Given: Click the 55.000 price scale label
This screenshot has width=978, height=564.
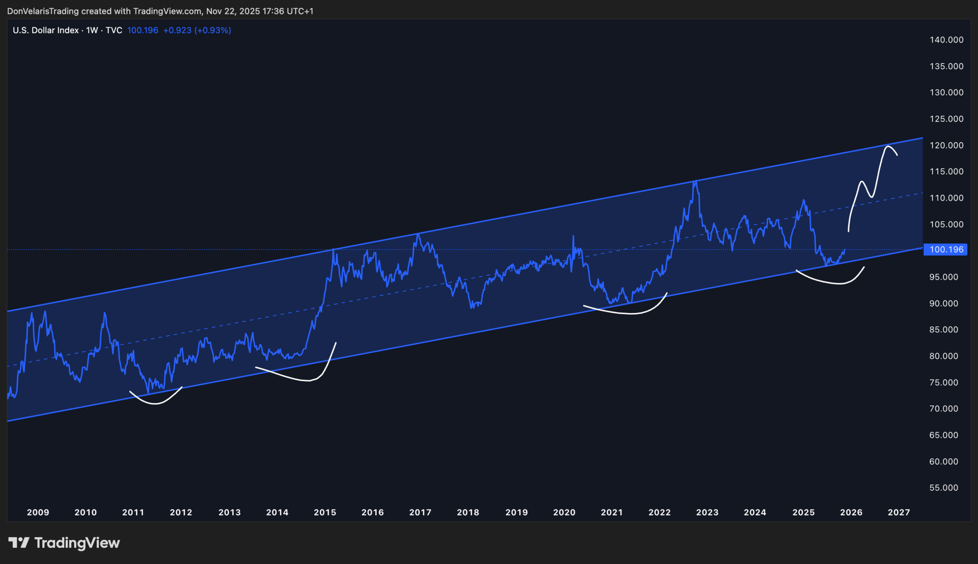Looking at the screenshot, I should pyautogui.click(x=943, y=488).
